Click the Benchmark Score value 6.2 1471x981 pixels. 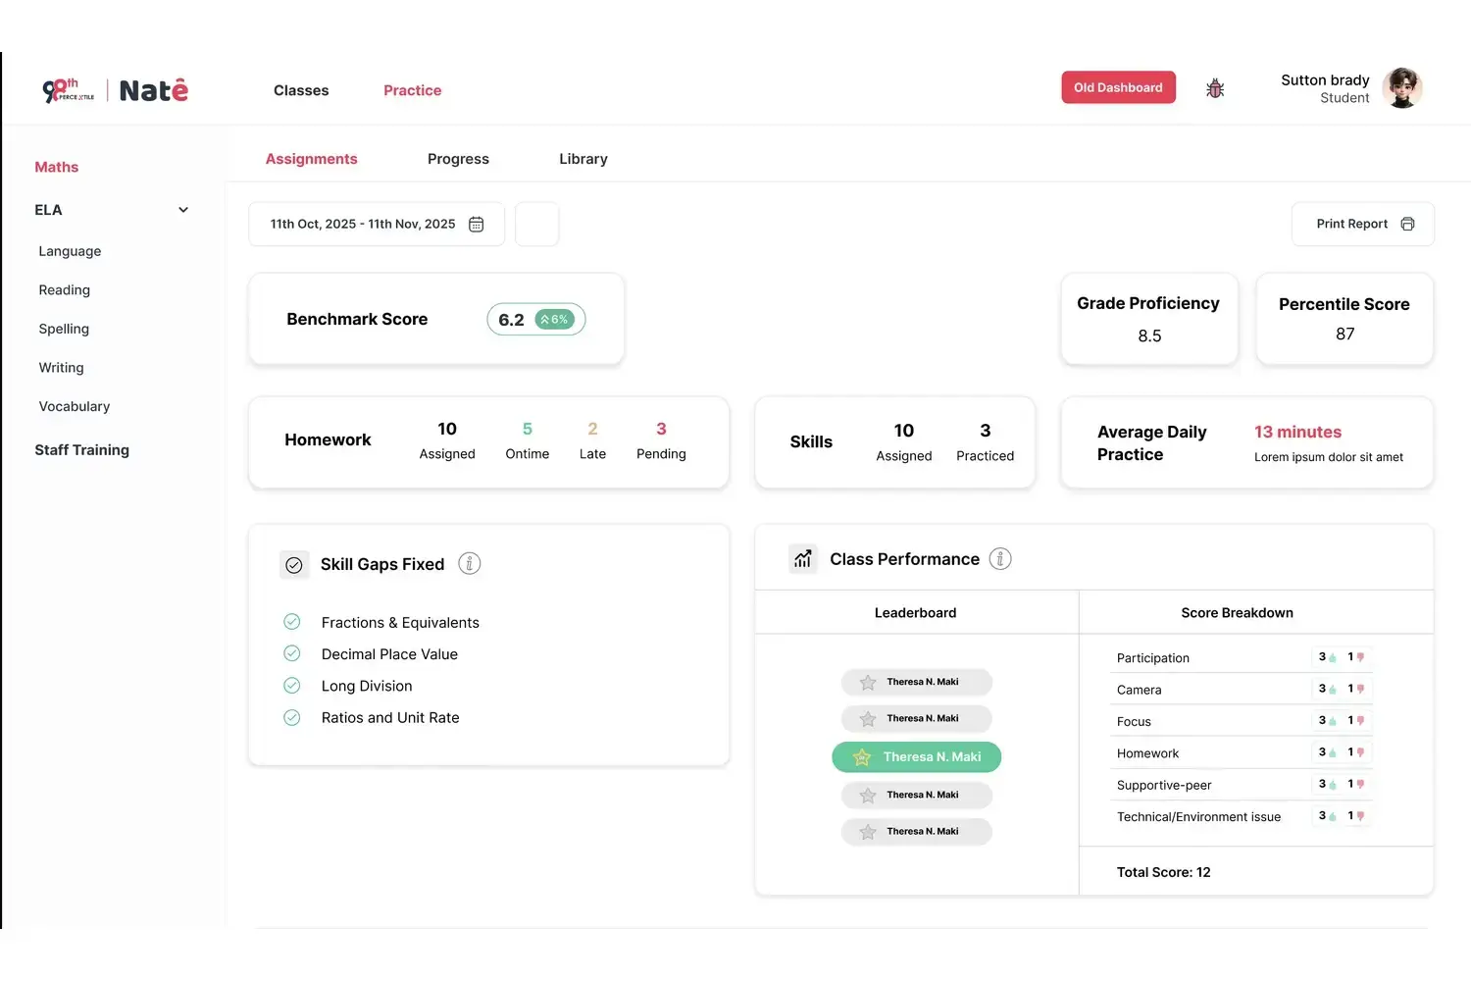511,320
